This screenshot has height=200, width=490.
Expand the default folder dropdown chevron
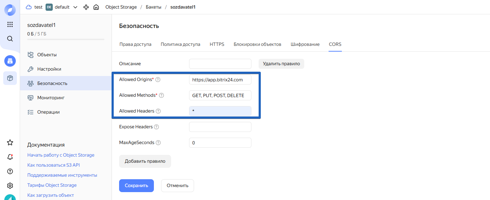tap(75, 7)
